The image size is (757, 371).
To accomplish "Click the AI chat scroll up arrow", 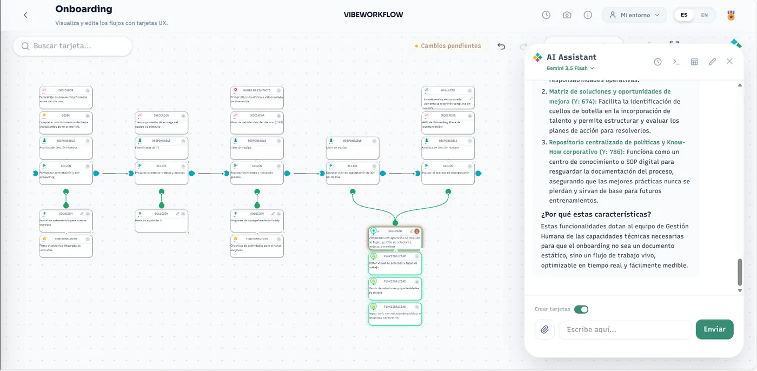I will [740, 84].
